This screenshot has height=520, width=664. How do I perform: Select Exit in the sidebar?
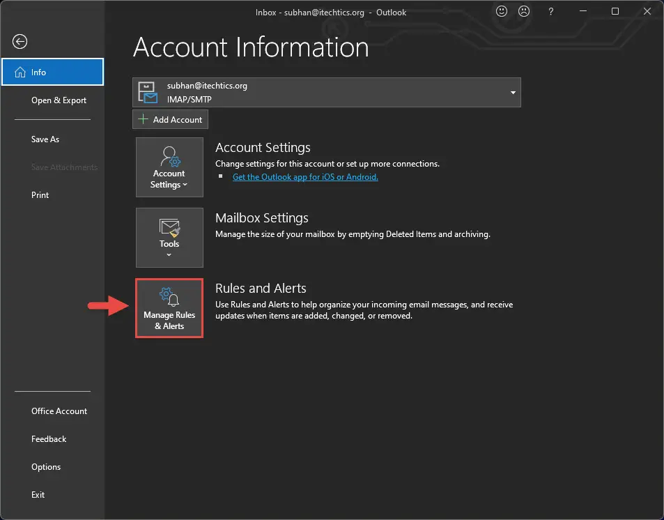[38, 495]
